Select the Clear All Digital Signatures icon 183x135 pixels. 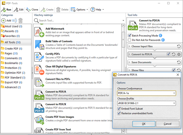coord(39,70)
